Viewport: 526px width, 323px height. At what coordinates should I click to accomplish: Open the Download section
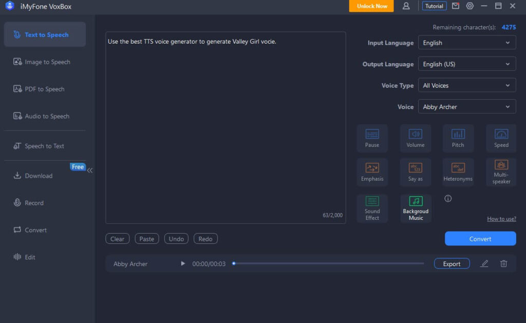[x=33, y=176]
